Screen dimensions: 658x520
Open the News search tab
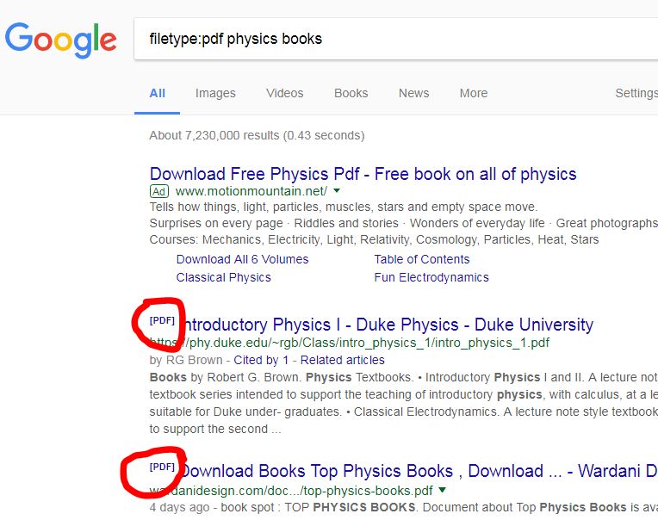(x=413, y=93)
